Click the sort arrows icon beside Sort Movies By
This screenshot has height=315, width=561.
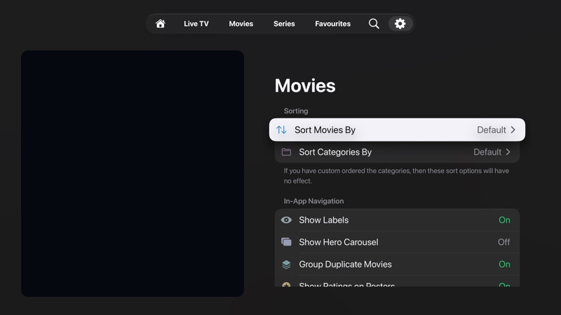281,129
